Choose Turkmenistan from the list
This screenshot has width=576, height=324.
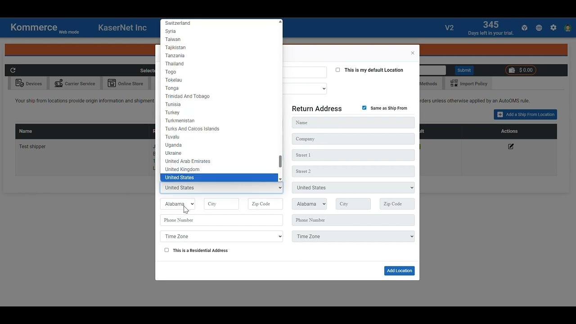pyautogui.click(x=219, y=120)
